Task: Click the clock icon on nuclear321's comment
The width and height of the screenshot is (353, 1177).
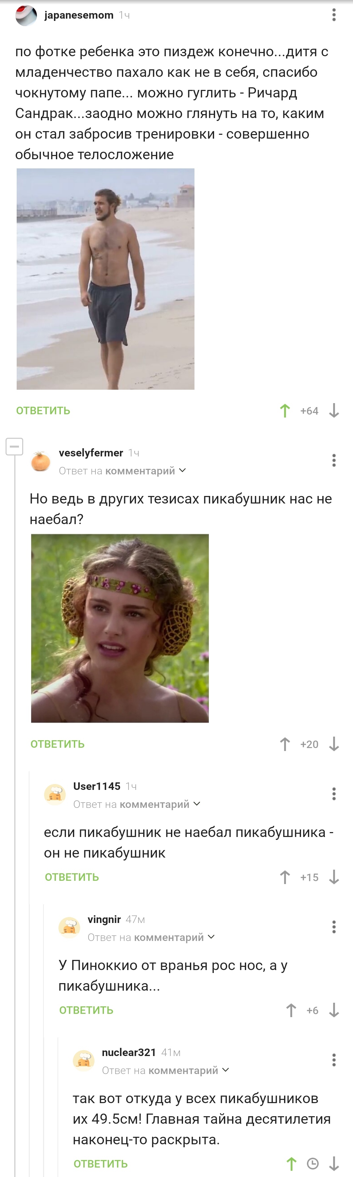Action: tap(312, 1163)
